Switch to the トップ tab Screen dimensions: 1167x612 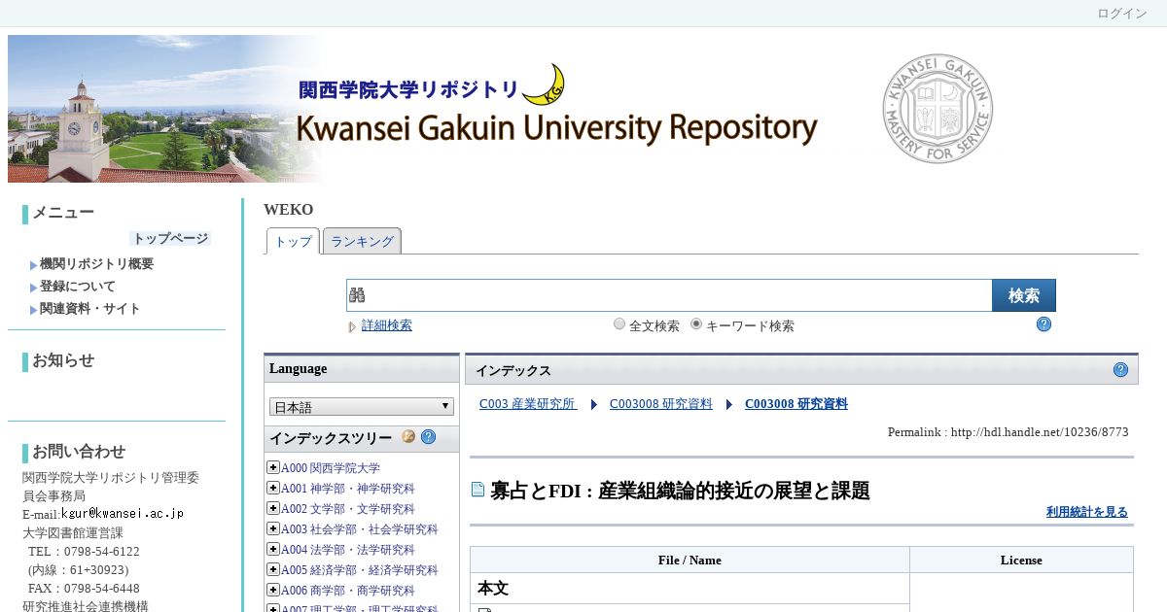point(293,242)
